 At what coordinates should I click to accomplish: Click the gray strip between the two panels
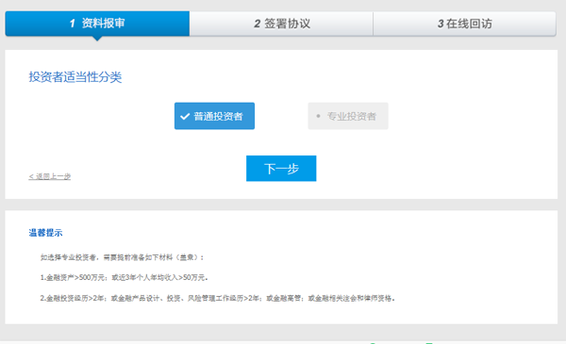tap(281, 205)
